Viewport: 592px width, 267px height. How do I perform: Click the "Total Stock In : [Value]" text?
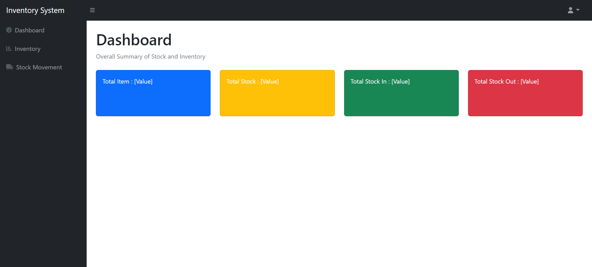click(x=380, y=81)
